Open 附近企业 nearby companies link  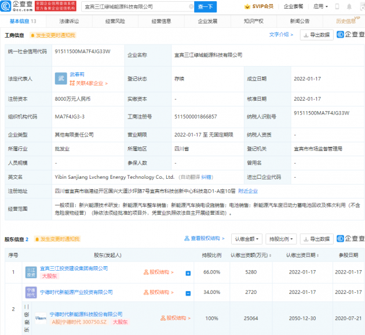(248, 191)
